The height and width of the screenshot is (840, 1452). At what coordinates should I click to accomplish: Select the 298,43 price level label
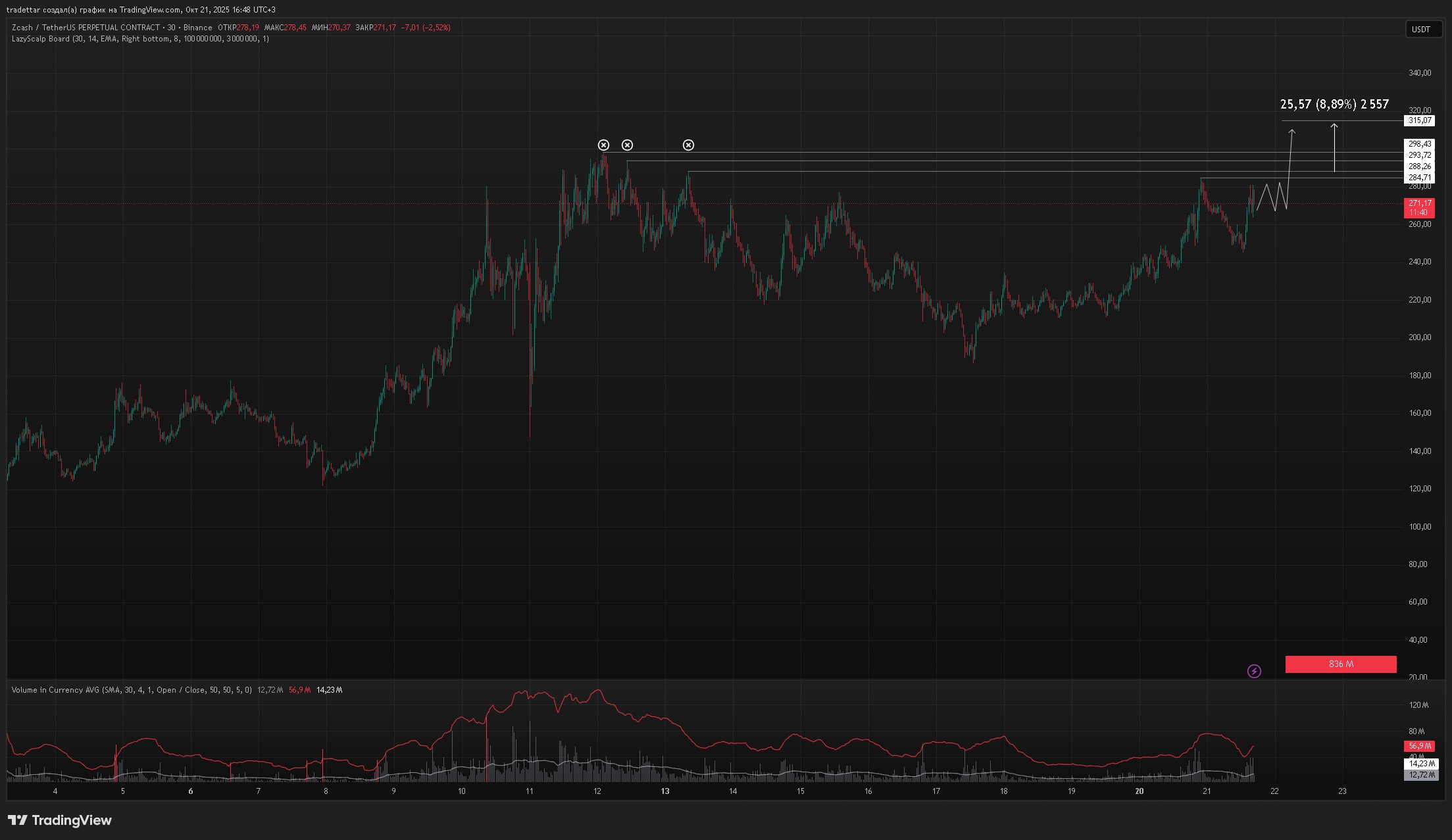1420,144
